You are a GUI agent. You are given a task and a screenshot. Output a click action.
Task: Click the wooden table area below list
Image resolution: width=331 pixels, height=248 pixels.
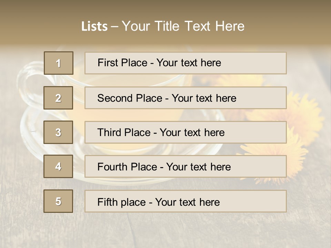pos(165,231)
